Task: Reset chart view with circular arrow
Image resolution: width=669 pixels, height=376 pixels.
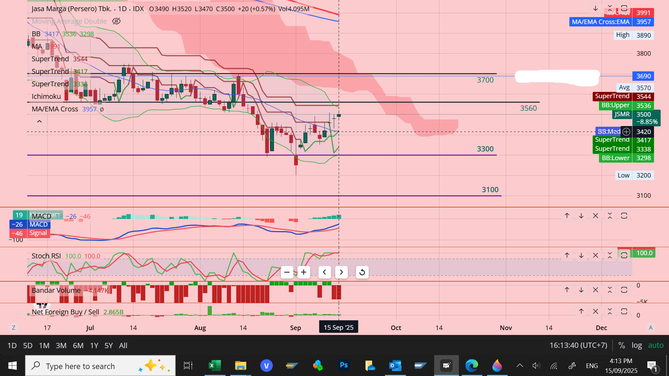Action: (x=362, y=272)
